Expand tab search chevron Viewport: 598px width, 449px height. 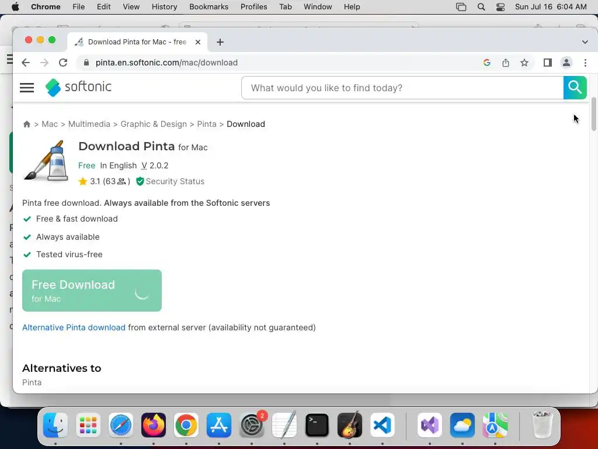point(585,42)
